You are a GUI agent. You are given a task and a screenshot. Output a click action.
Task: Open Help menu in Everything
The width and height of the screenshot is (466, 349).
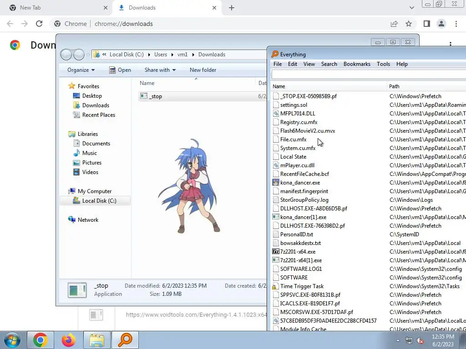pyautogui.click(x=402, y=64)
